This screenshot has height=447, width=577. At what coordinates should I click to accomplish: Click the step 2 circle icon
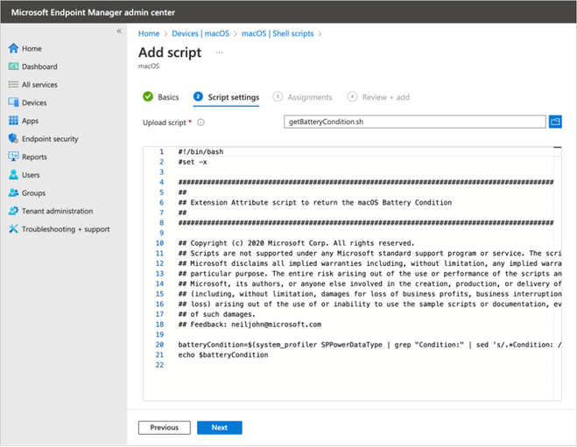198,96
